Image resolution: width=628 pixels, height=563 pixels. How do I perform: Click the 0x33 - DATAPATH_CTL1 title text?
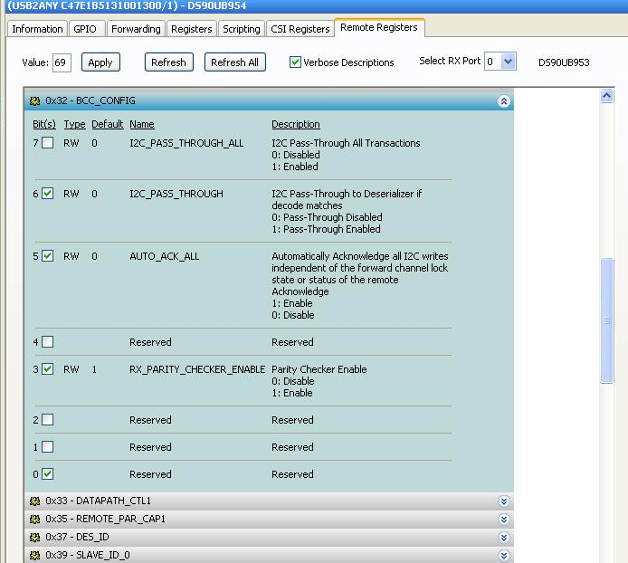click(98, 501)
